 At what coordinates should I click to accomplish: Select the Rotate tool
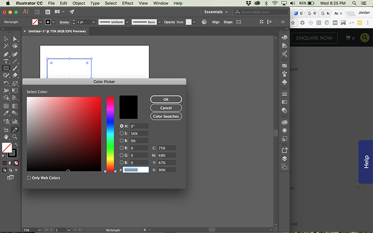click(x=6, y=83)
